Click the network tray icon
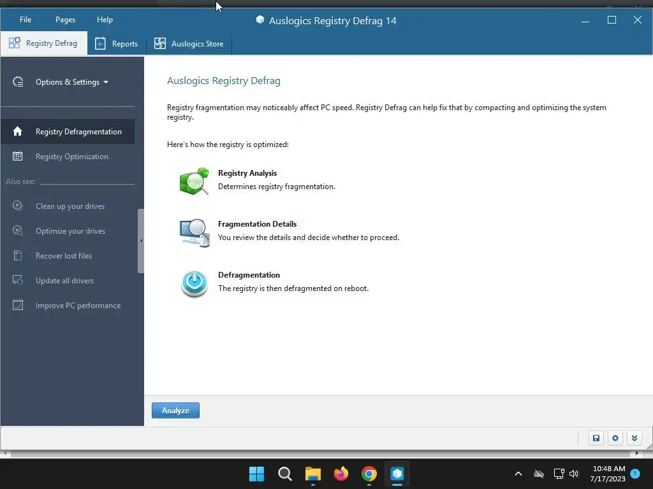This screenshot has height=489, width=653. pyautogui.click(x=559, y=474)
